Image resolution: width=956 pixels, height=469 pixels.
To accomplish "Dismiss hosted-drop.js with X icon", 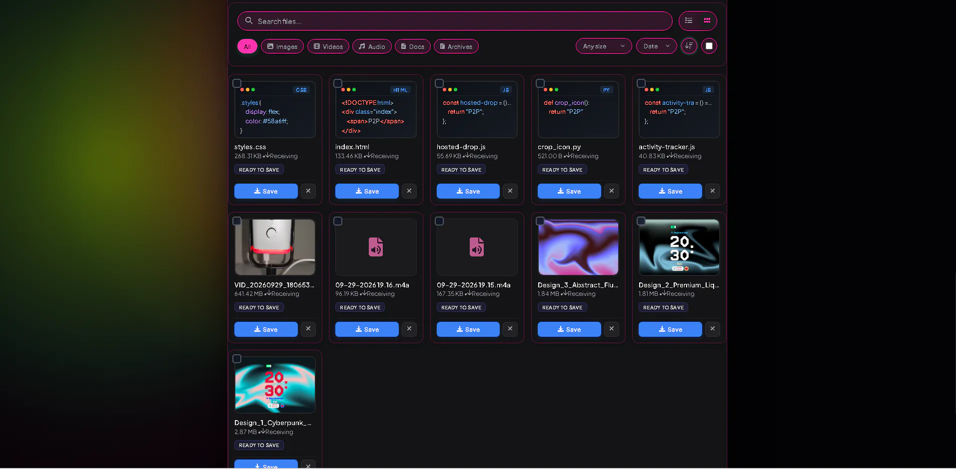I will click(x=510, y=191).
